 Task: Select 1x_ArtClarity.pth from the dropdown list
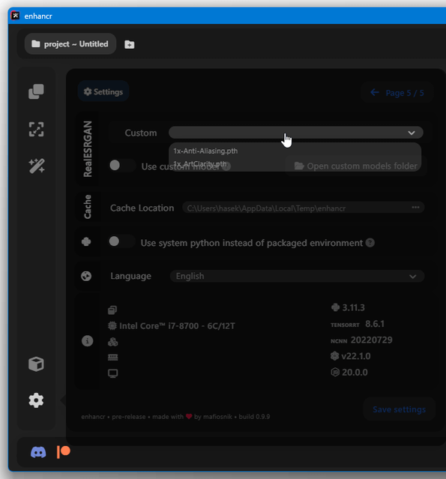pyautogui.click(x=200, y=164)
